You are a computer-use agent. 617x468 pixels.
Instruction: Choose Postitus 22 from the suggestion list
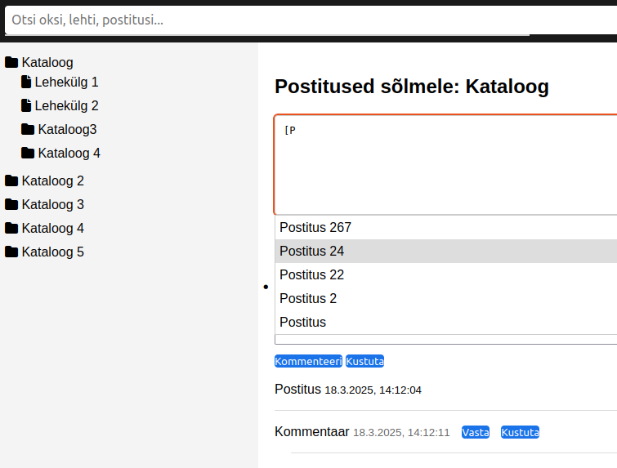pos(312,274)
